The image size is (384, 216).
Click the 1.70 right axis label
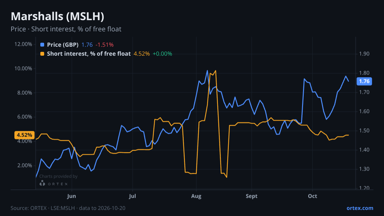click(x=364, y=92)
